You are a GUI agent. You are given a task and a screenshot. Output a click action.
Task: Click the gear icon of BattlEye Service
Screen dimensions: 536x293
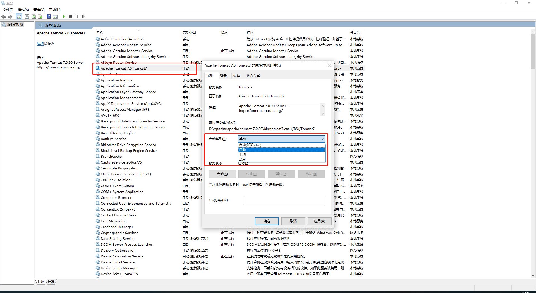coord(98,139)
